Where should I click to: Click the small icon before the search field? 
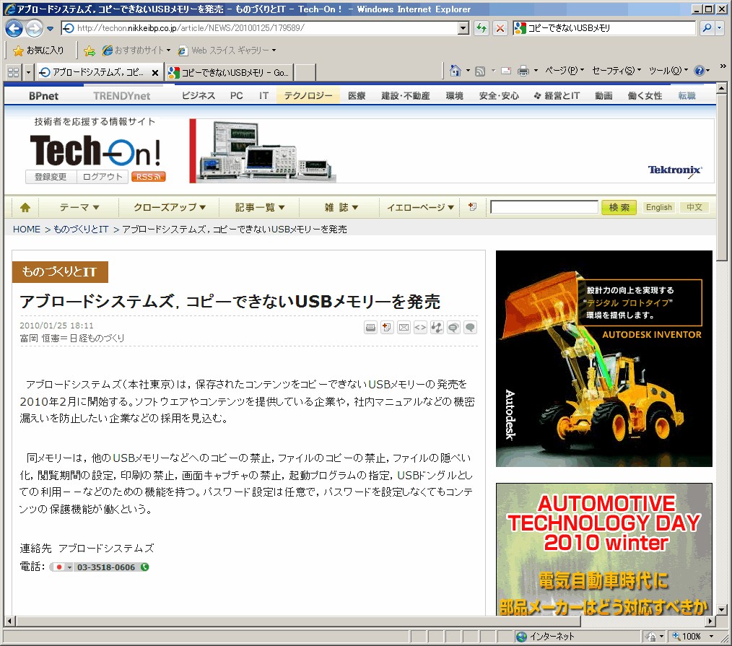click(472, 206)
